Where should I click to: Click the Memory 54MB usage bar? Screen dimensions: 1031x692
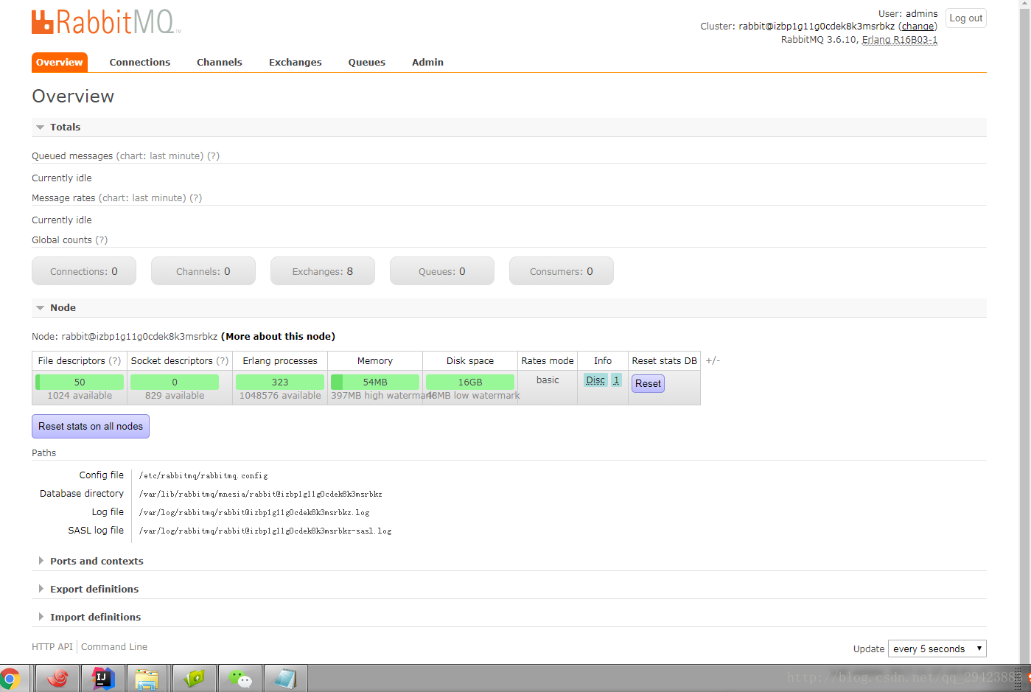coord(375,382)
